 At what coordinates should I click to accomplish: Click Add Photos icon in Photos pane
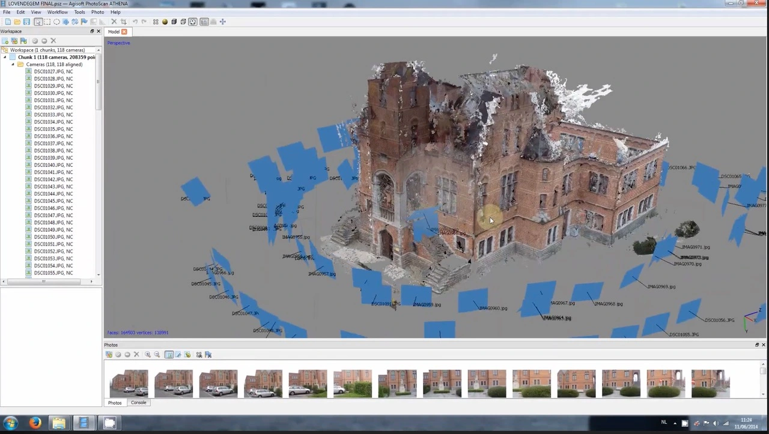[109, 355]
